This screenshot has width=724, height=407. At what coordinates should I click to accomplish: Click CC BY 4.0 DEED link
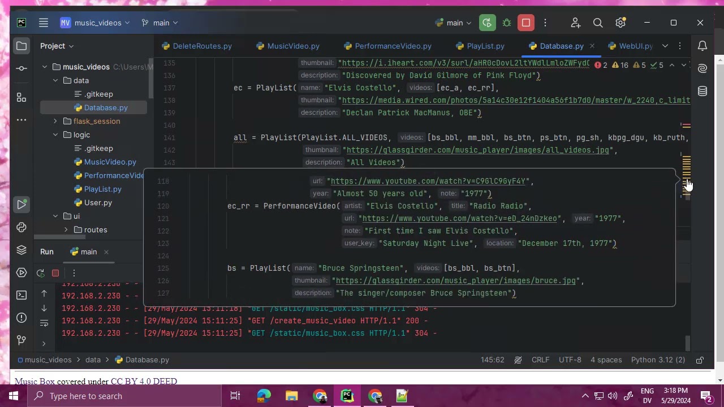[144, 382]
